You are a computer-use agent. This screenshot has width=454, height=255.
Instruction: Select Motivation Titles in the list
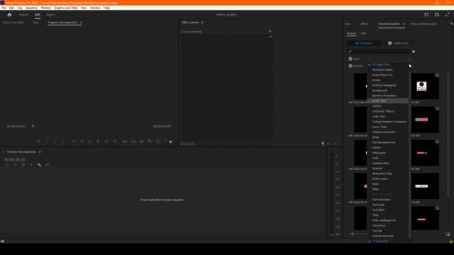[x=382, y=174]
